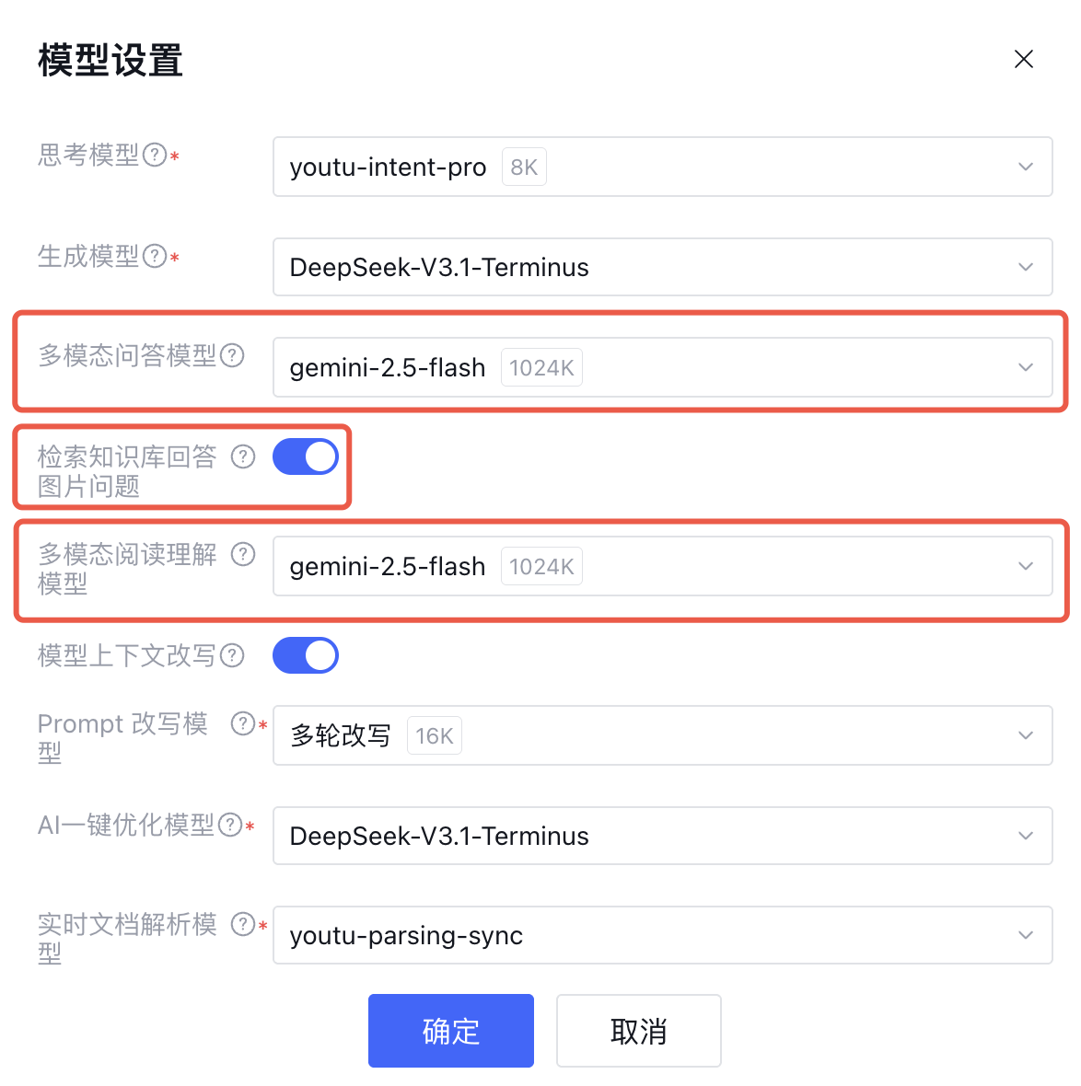Click help icon next to Prompt 改写模型
This screenshot has height=1086, width=1081.
click(243, 723)
